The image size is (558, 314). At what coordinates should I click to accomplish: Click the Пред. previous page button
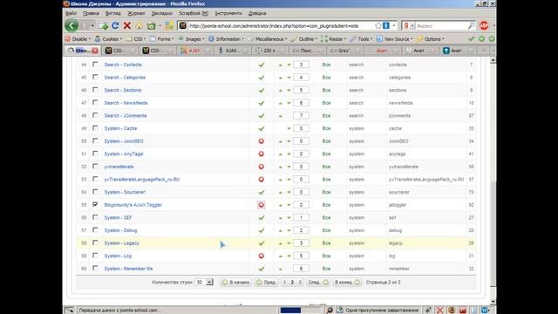click(x=266, y=282)
